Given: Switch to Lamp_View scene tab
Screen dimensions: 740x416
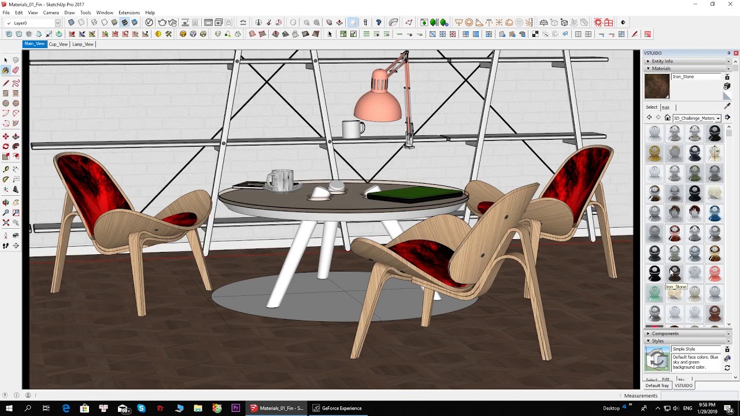Looking at the screenshot, I should coord(83,44).
